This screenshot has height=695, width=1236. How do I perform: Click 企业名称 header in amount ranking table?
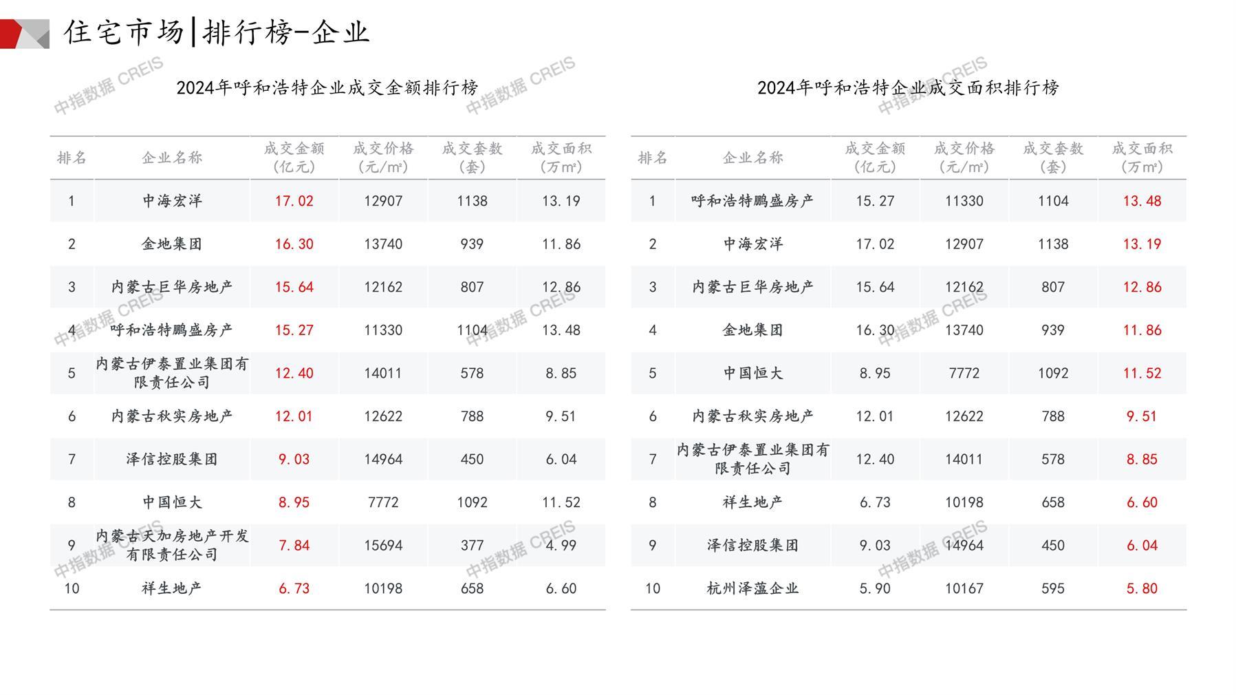coord(172,158)
